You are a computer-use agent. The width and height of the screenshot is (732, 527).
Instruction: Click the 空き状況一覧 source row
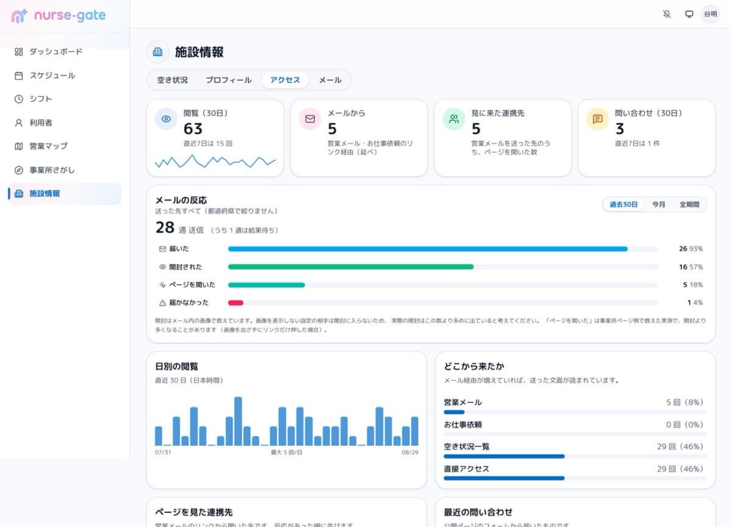(x=575, y=450)
